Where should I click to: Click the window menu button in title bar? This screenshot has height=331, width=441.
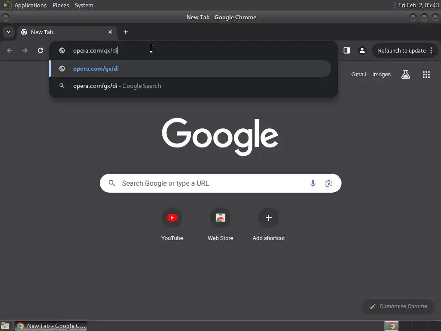point(5,17)
